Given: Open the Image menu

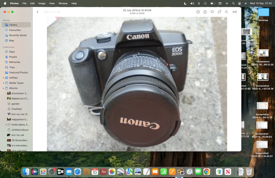Looking at the screenshot, I should pyautogui.click(x=42, y=3).
